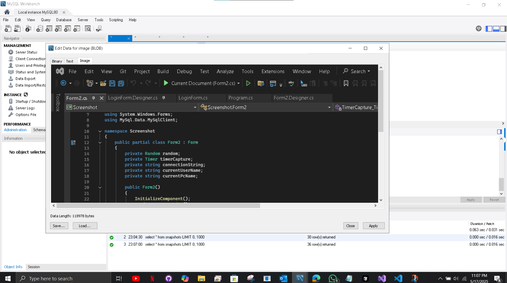Viewport: 507px width, 283px height.
Task: Apply changes to the BLOB data
Action: tap(373, 226)
